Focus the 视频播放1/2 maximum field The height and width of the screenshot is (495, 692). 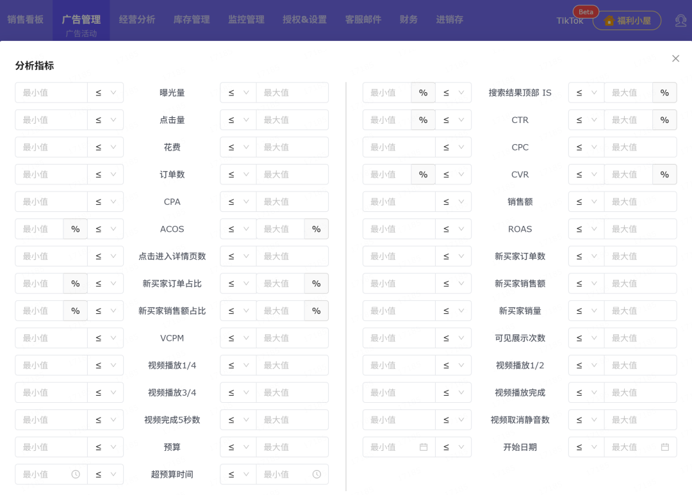(640, 365)
